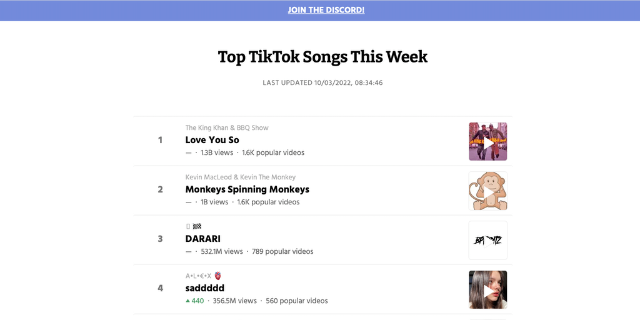The width and height of the screenshot is (640, 320).
Task: Click the 560 popular videos text
Action: point(297,301)
